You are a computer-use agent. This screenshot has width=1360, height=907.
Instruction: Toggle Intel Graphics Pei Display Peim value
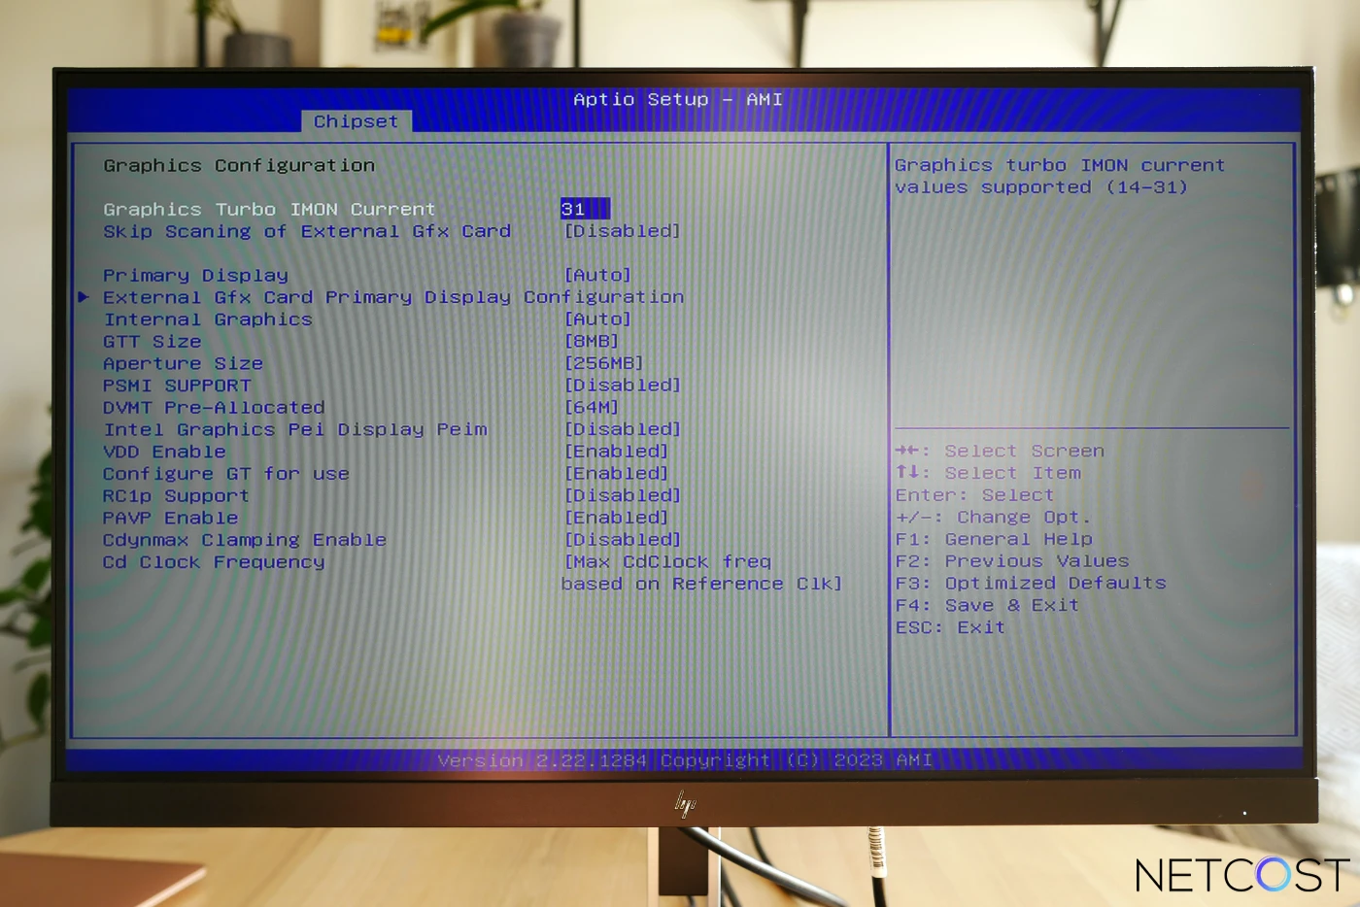pyautogui.click(x=622, y=429)
